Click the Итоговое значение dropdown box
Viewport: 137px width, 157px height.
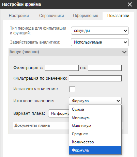click(x=95, y=101)
